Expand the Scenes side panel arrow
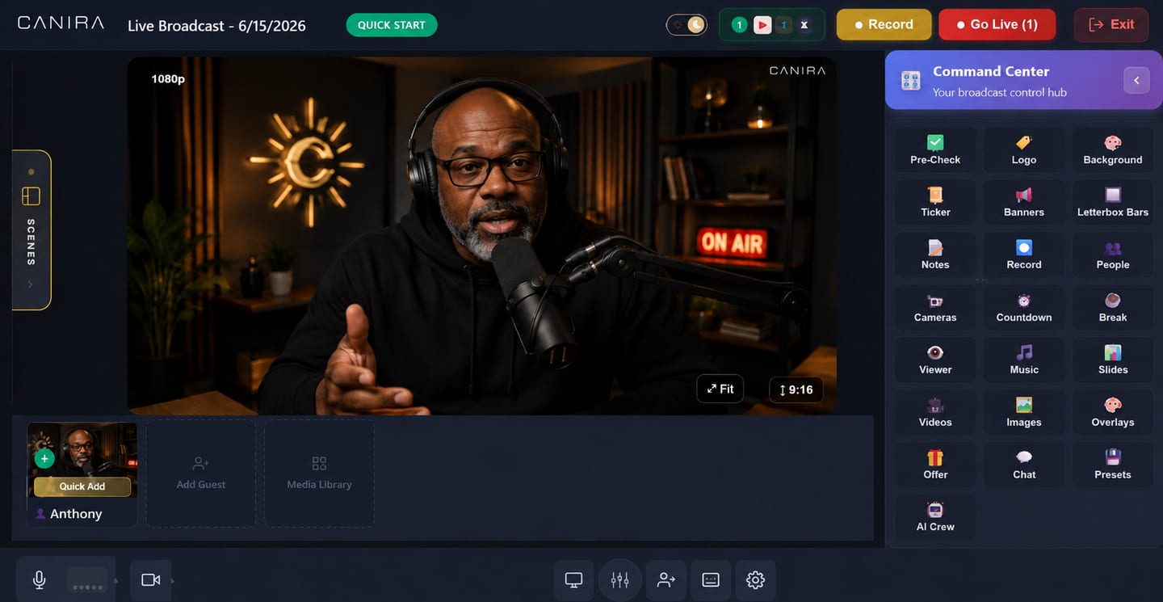1163x602 pixels. pos(31,284)
